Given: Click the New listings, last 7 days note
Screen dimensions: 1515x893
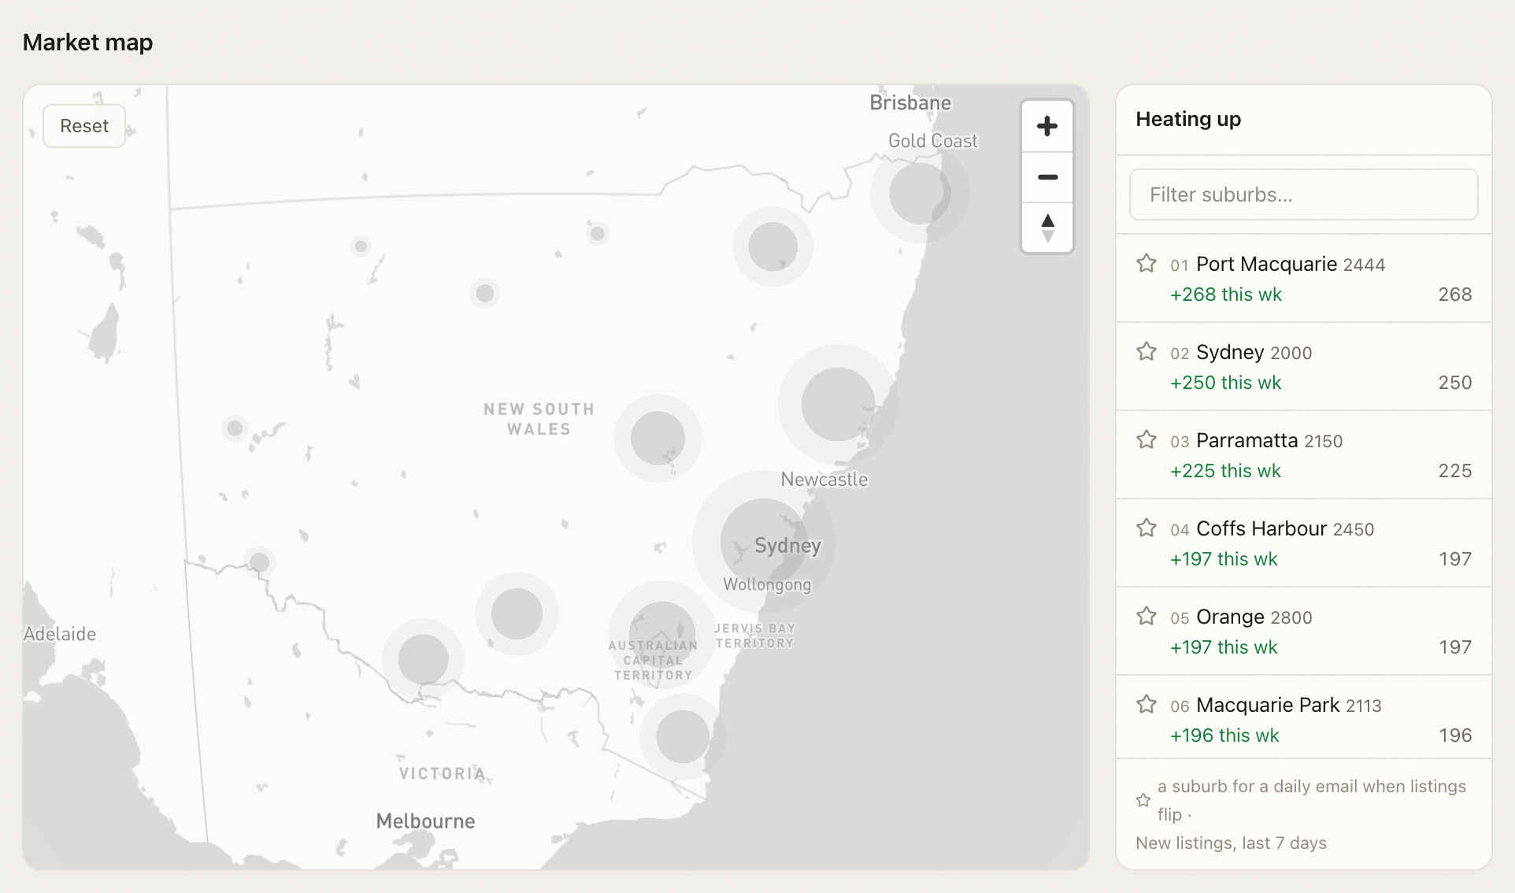Looking at the screenshot, I should [1231, 843].
